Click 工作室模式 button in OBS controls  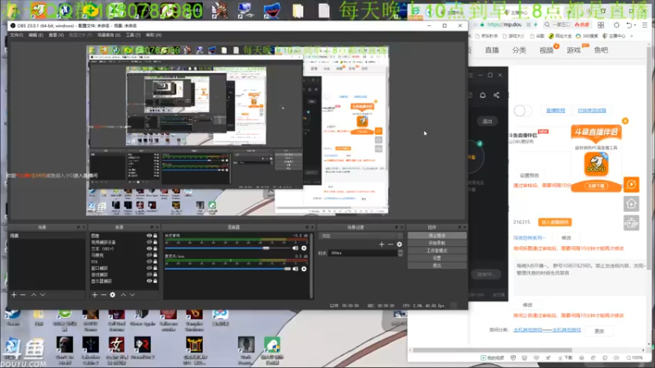point(436,250)
